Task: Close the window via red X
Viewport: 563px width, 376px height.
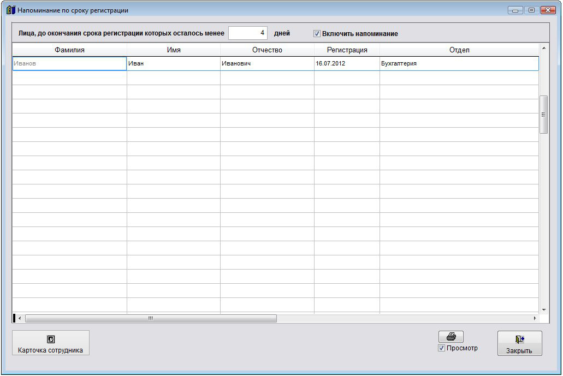Action: [548, 10]
